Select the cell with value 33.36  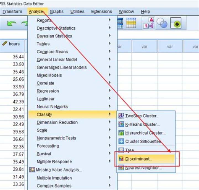[x=12, y=184]
